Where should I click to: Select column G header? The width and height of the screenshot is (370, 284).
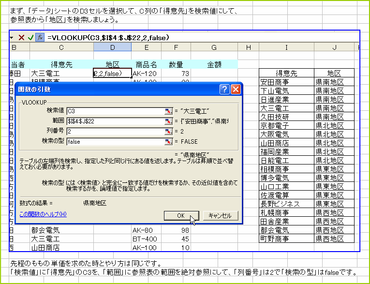(214, 47)
